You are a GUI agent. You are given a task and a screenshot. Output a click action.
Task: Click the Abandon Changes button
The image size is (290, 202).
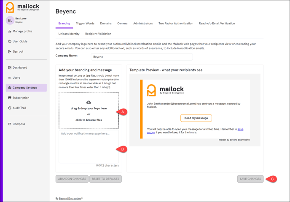tap(72, 179)
